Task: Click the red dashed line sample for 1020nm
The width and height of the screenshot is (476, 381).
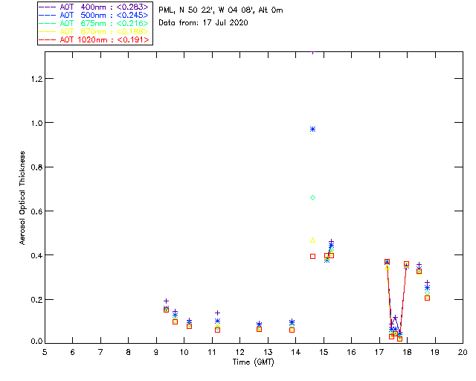Action: tap(48, 39)
